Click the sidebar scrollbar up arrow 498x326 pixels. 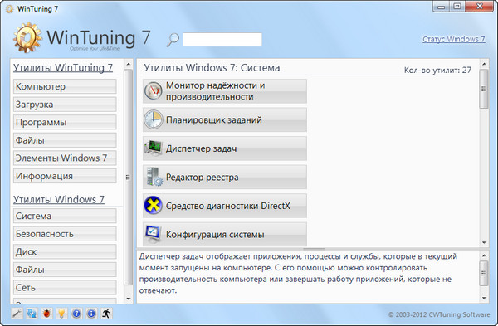(x=129, y=64)
